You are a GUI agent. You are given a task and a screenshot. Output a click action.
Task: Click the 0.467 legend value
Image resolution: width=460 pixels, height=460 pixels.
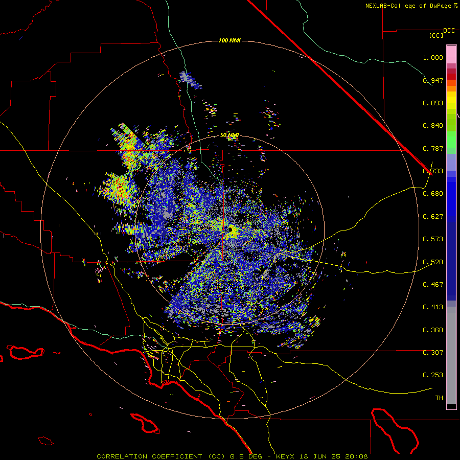(433, 285)
